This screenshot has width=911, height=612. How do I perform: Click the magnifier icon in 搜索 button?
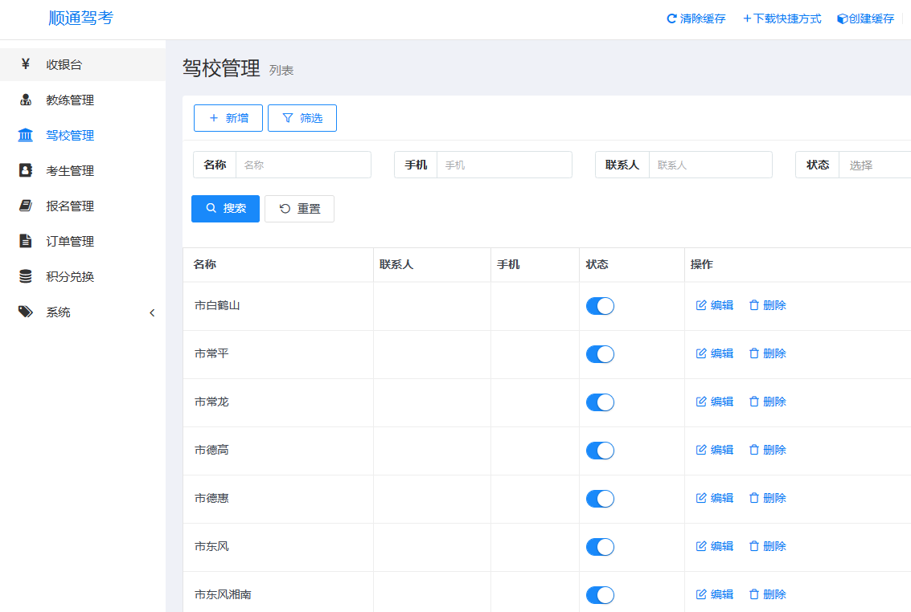211,208
